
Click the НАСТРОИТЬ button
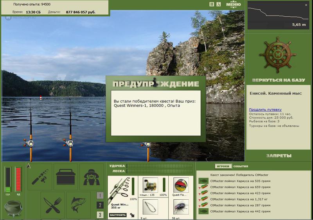118,215
